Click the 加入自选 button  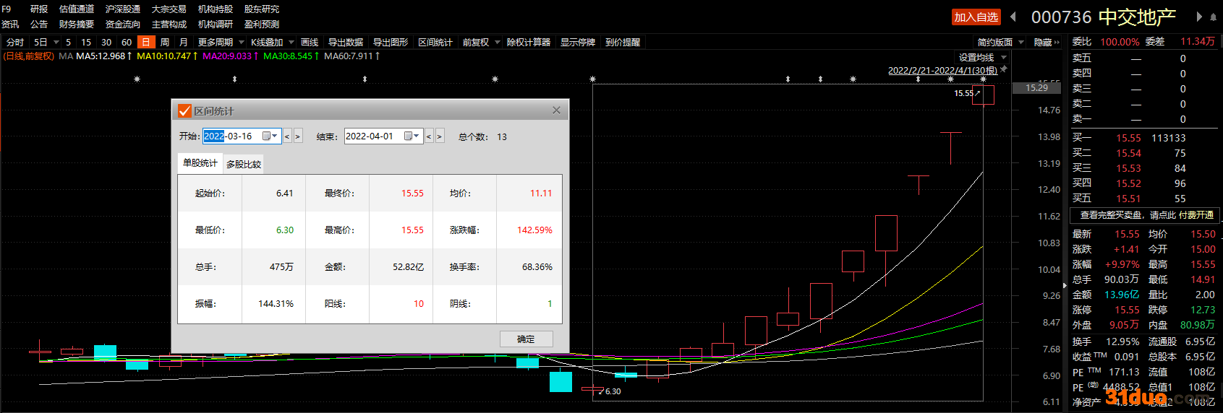click(x=976, y=17)
